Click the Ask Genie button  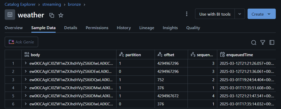point(21,42)
